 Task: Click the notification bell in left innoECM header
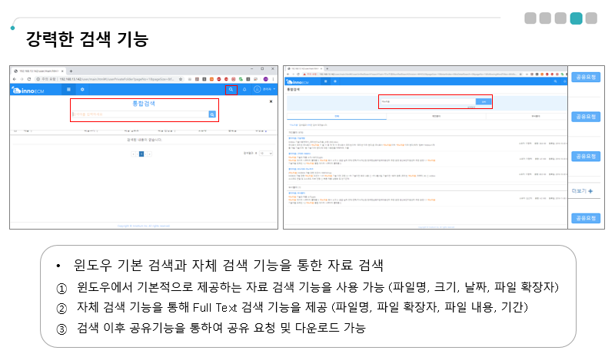coord(244,90)
